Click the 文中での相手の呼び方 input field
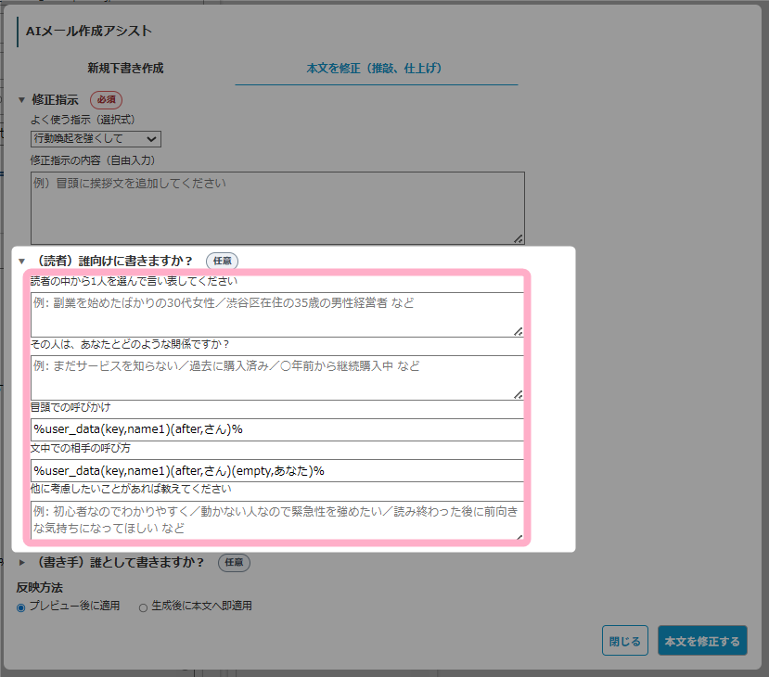Screen dimensions: 769x677 click(276, 470)
